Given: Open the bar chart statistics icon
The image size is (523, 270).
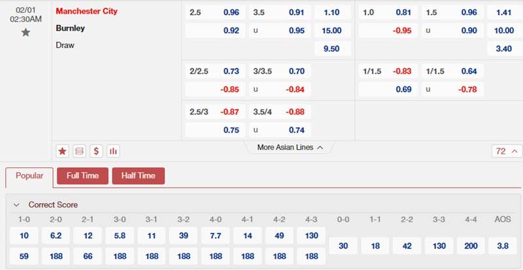Looking at the screenshot, I should (x=114, y=151).
